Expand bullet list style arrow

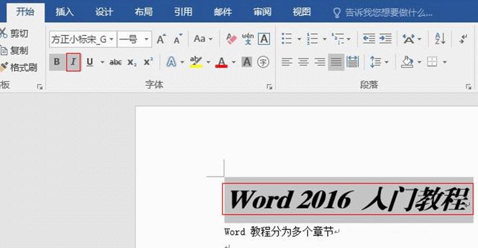299,39
